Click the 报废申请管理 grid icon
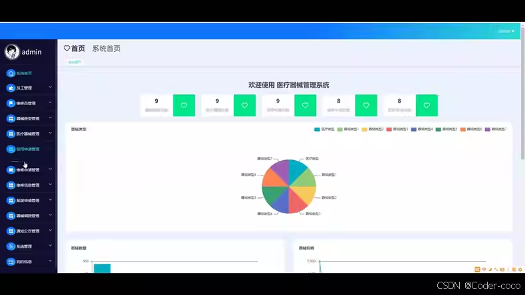525x295 pixels. point(11,201)
